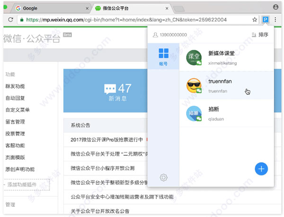This screenshot has height=217, width=284.
Task: Click the 排序 sort icon
Action: 254,34
